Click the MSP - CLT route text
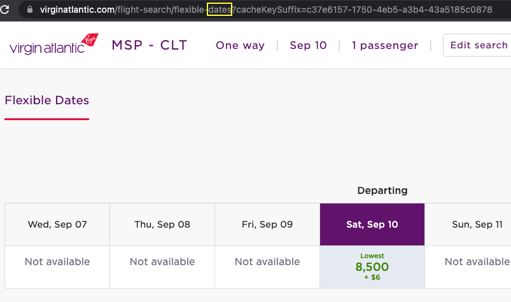The image size is (511, 302). [150, 45]
